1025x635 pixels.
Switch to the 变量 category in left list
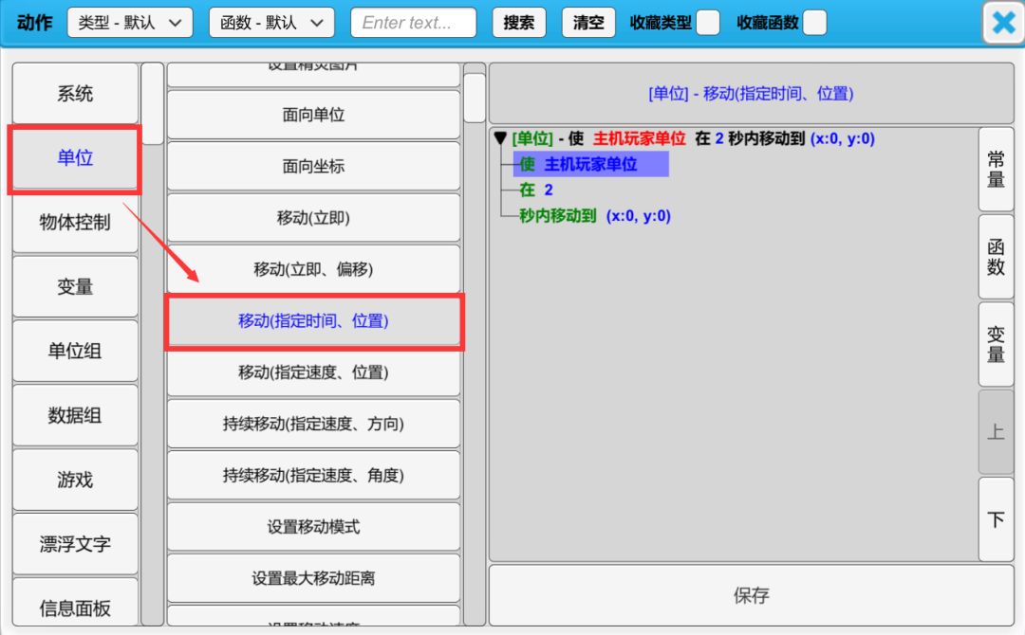point(75,286)
